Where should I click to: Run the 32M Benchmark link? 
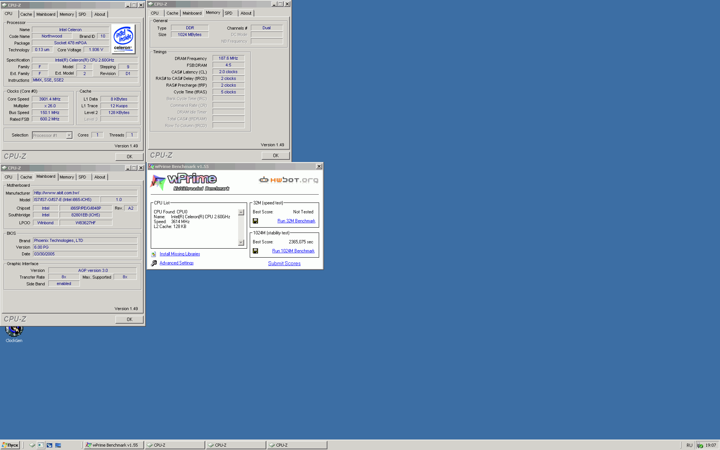pyautogui.click(x=296, y=221)
